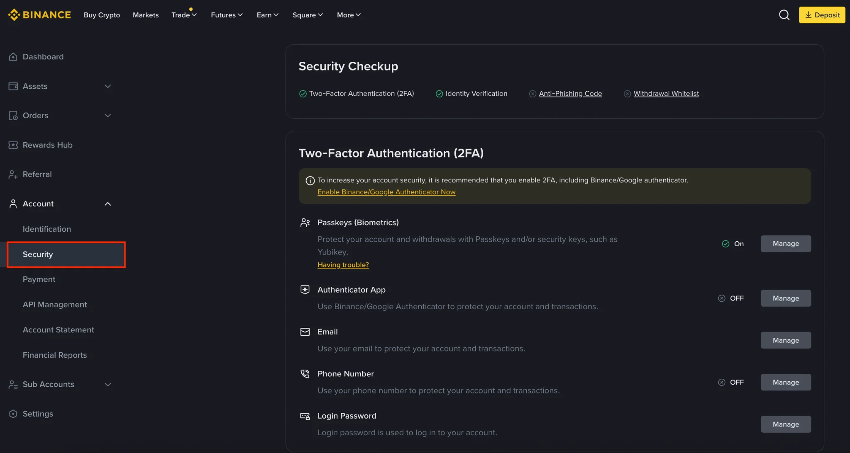Click the Login Password icon
Image resolution: width=850 pixels, height=453 pixels.
(x=305, y=416)
